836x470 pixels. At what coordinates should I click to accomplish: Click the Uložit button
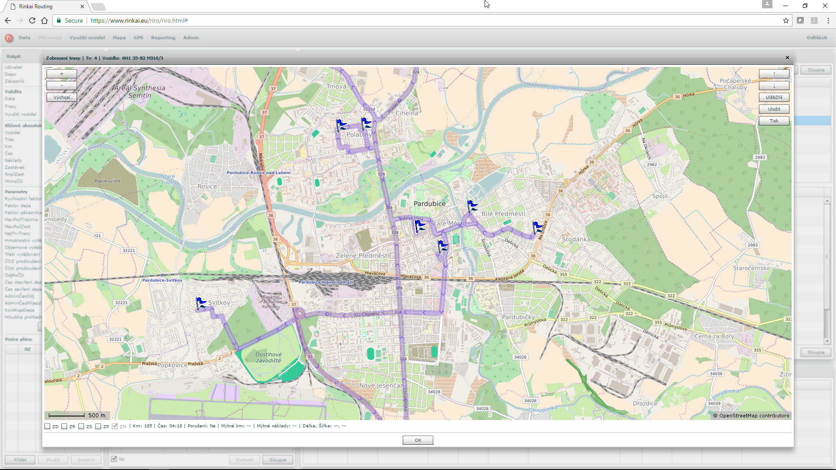point(774,109)
